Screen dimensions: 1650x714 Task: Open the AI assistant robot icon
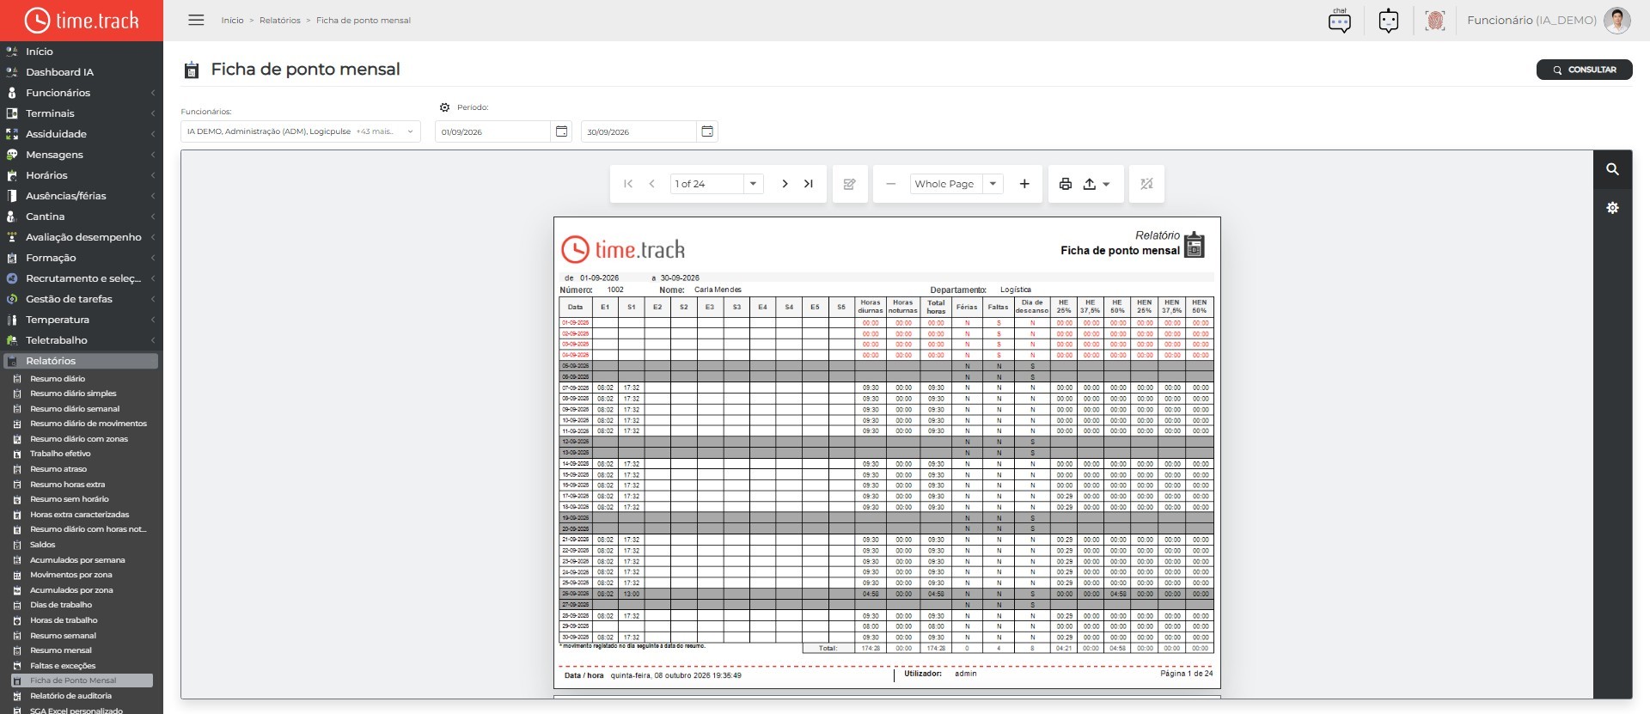tap(1389, 21)
